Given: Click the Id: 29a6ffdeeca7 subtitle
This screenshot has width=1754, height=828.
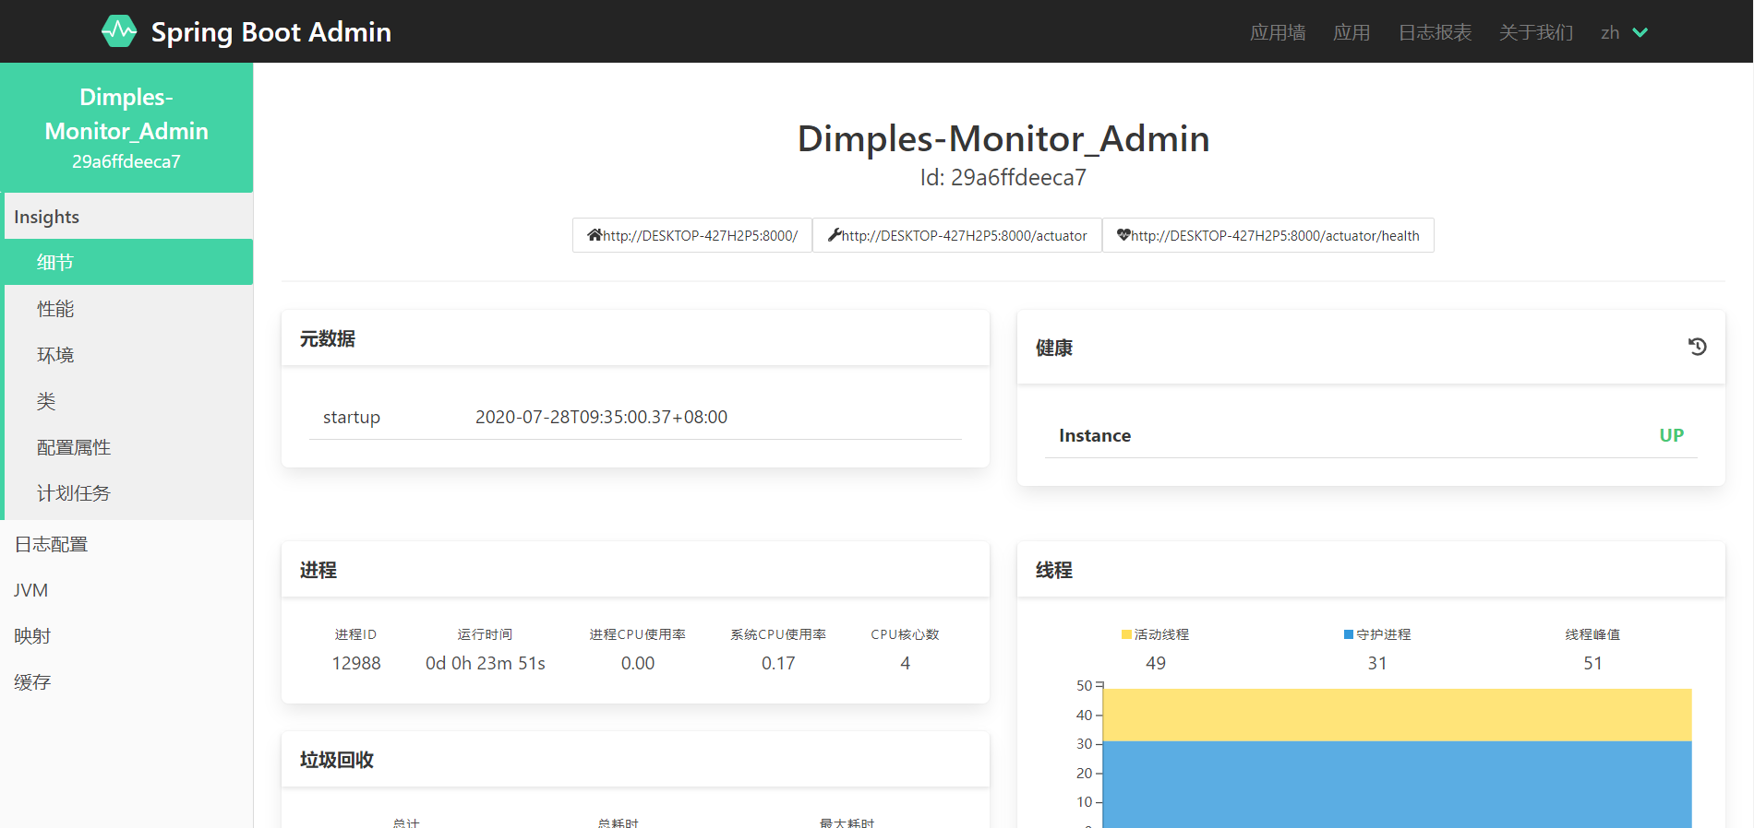Looking at the screenshot, I should pos(1003,177).
